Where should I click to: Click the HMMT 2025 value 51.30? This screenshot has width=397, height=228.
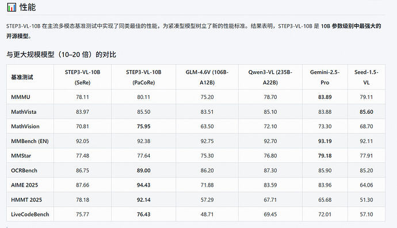(x=367, y=200)
